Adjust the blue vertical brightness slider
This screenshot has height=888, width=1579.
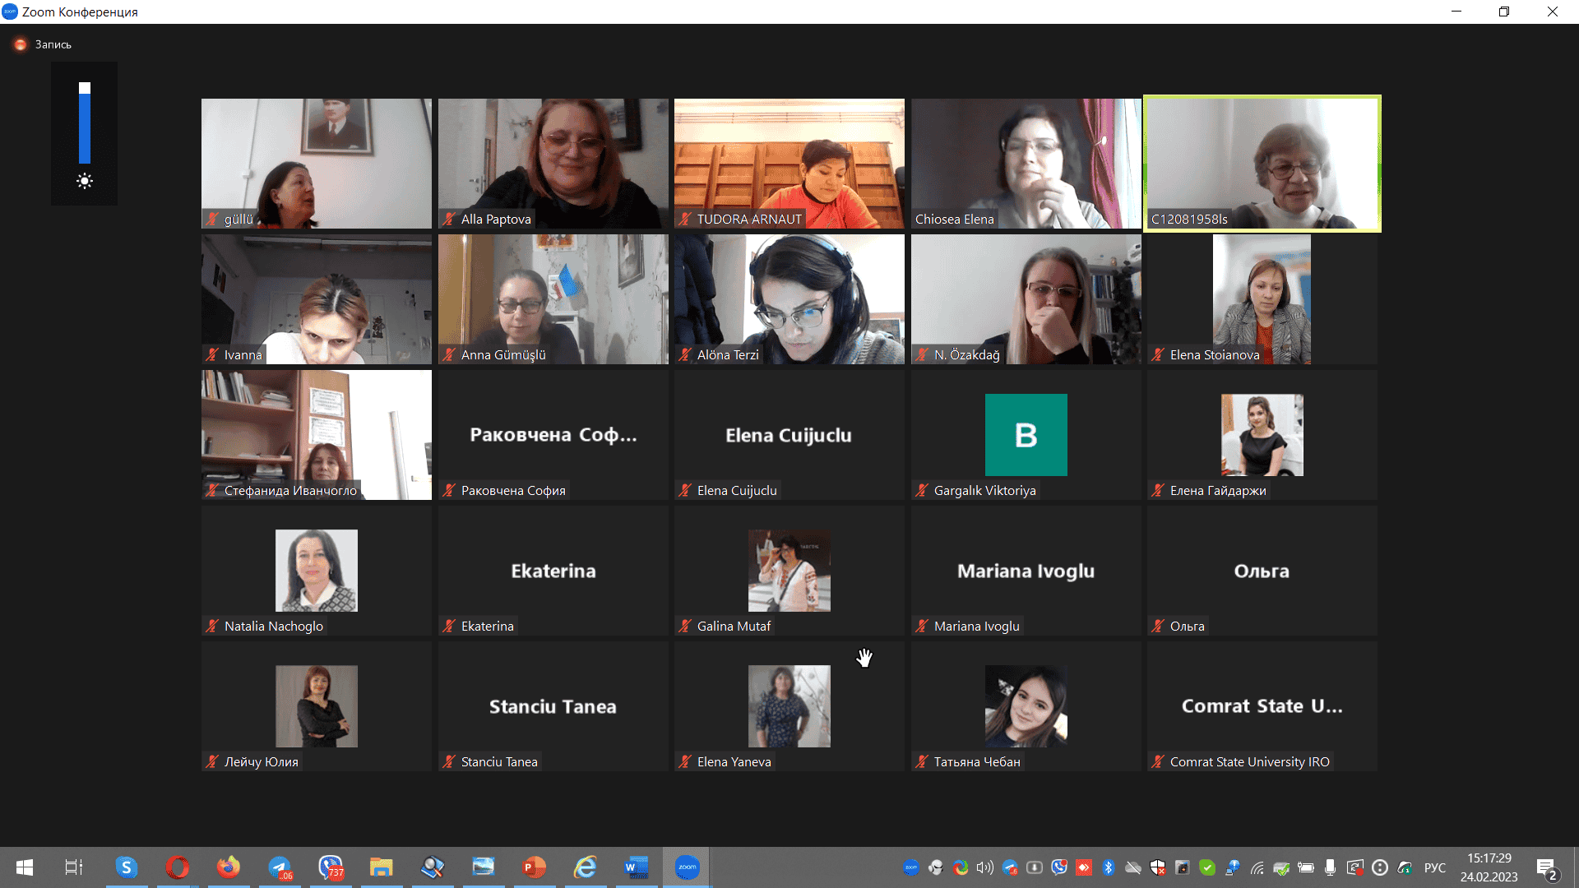point(85,123)
